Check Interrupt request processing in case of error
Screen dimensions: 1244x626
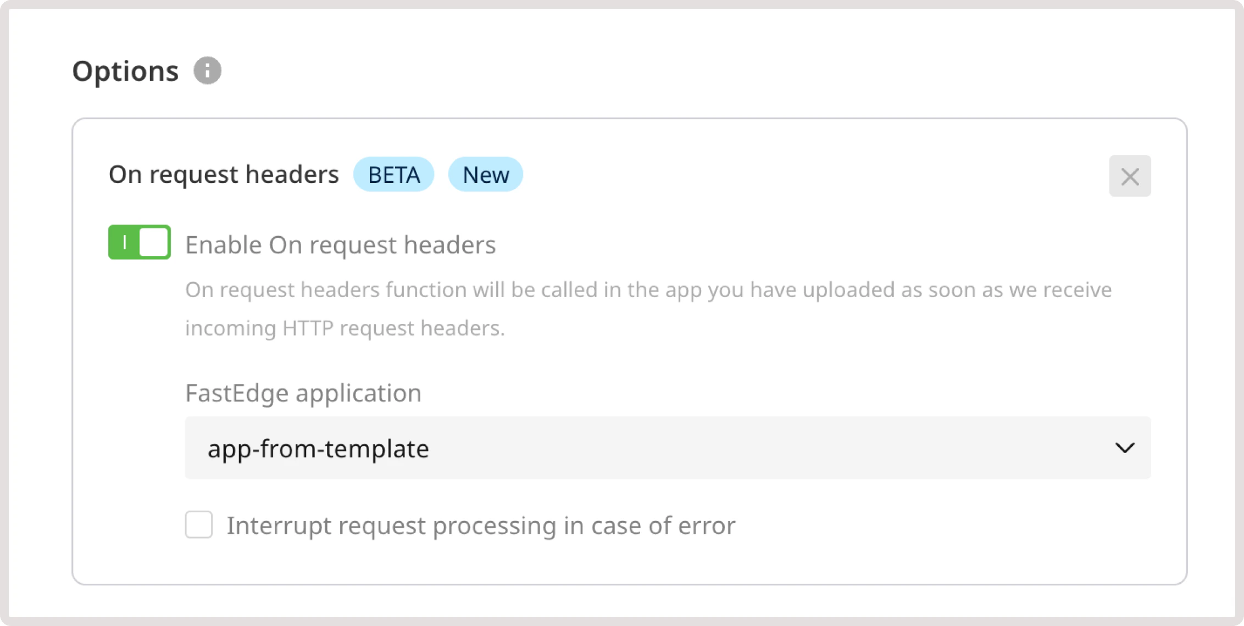point(198,526)
